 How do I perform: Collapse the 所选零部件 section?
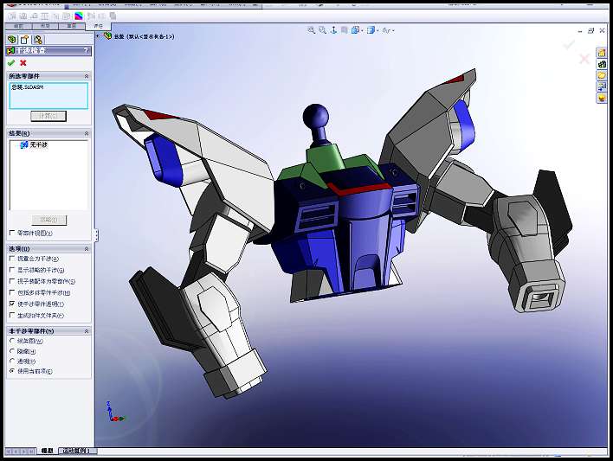click(x=87, y=76)
